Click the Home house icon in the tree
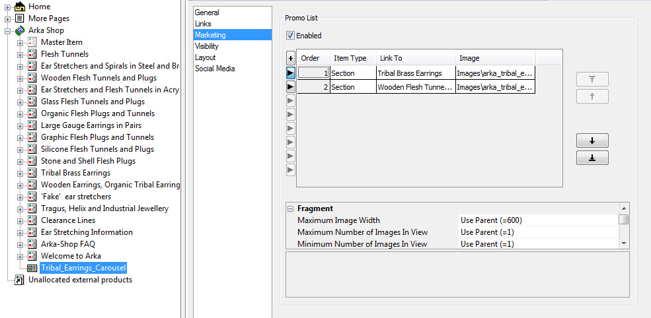The width and height of the screenshot is (651, 318). click(20, 7)
